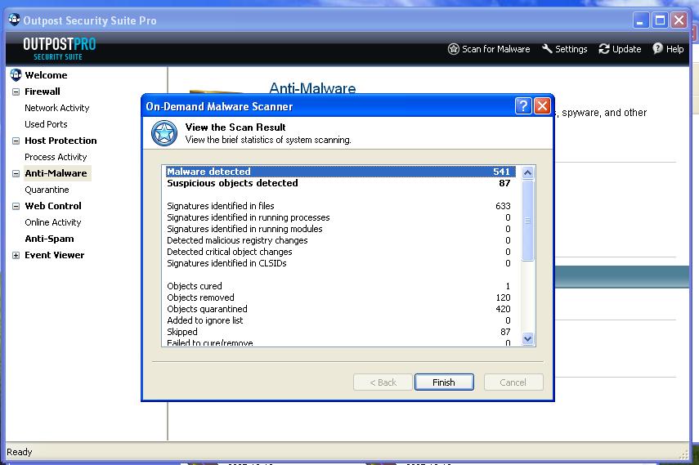Collapse the Firewall tree node
This screenshot has height=465, width=699.
(16, 92)
